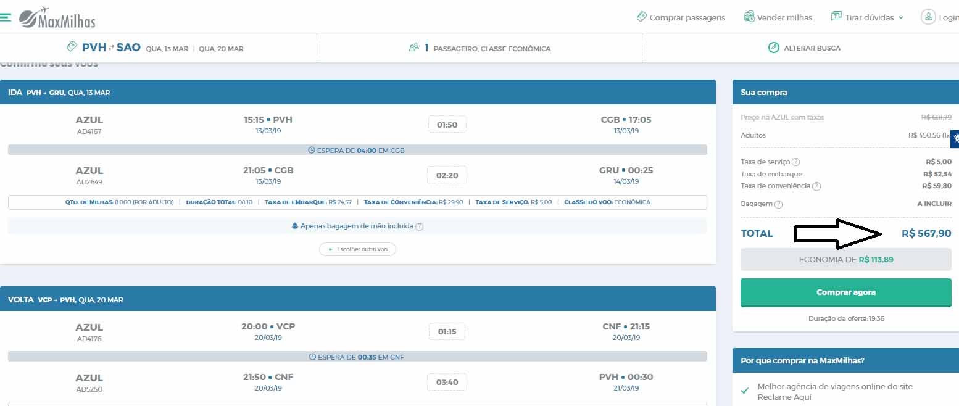Open Taxa de conveniência help icon

point(816,186)
